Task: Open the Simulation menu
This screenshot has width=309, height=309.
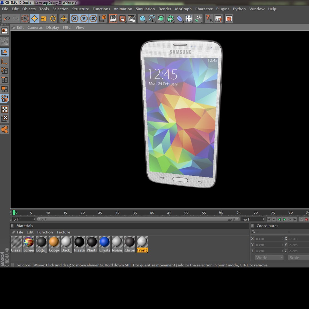Action: (145, 9)
